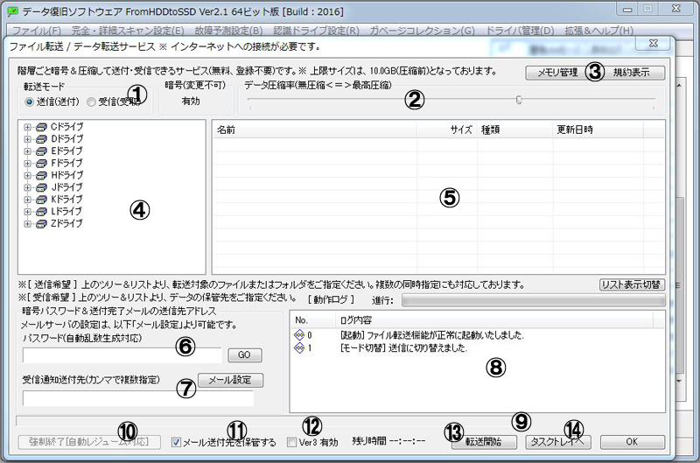Click the K drive icon in tree
The width and height of the screenshot is (700, 463).
tap(41, 200)
